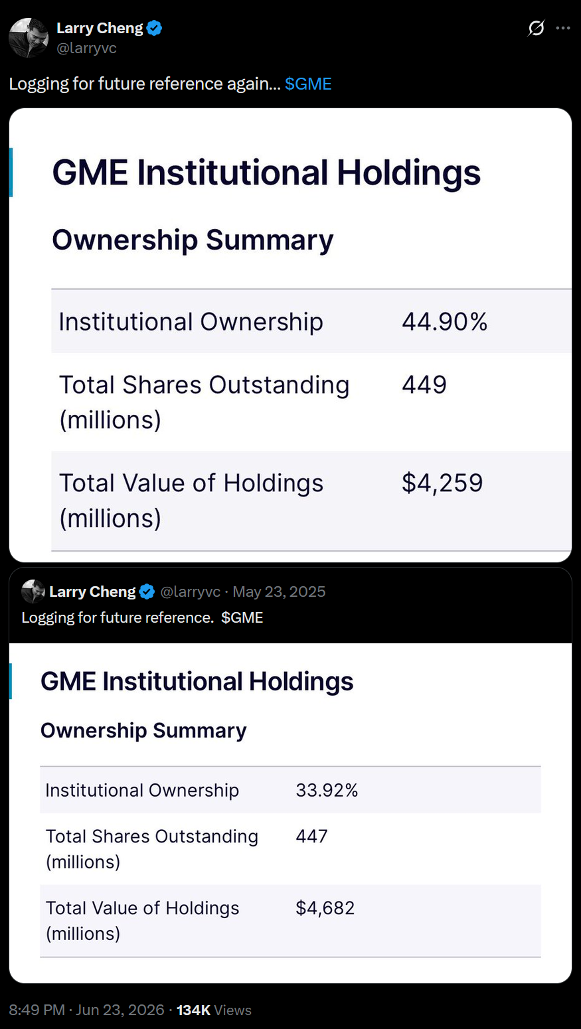
Task: Click the verified badge in quoted tweet
Action: pos(147,592)
